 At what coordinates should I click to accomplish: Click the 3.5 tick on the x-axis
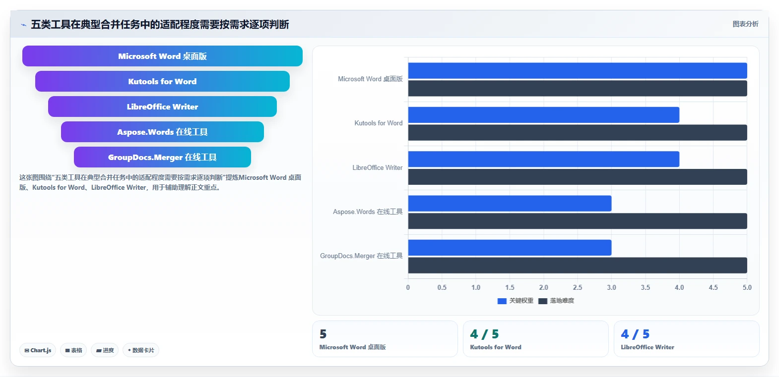[x=646, y=287]
